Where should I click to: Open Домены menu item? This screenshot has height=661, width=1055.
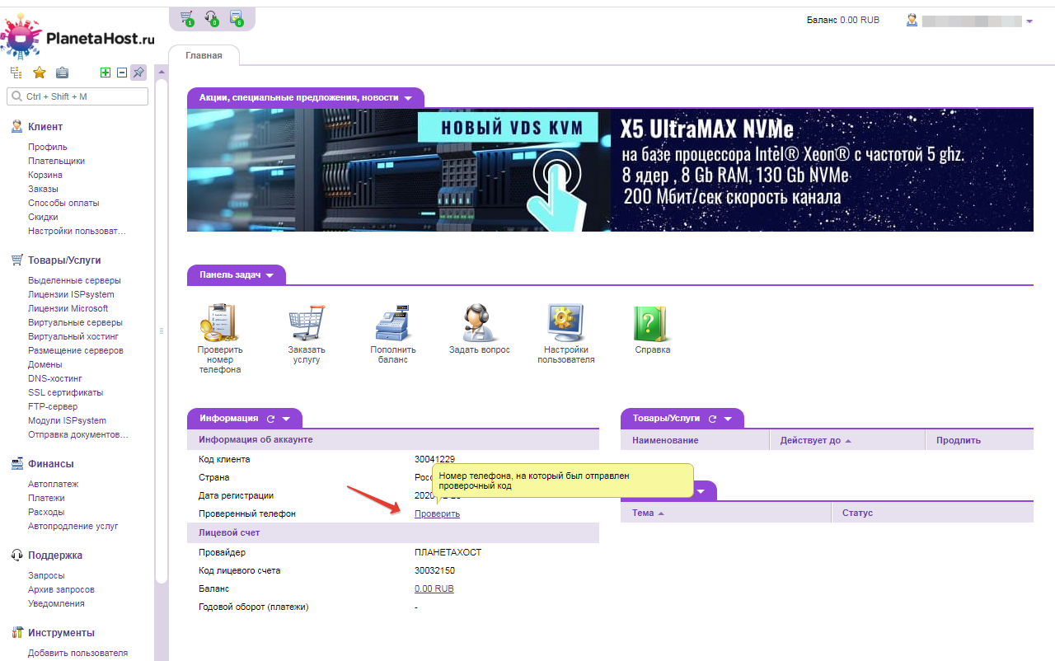tap(45, 364)
